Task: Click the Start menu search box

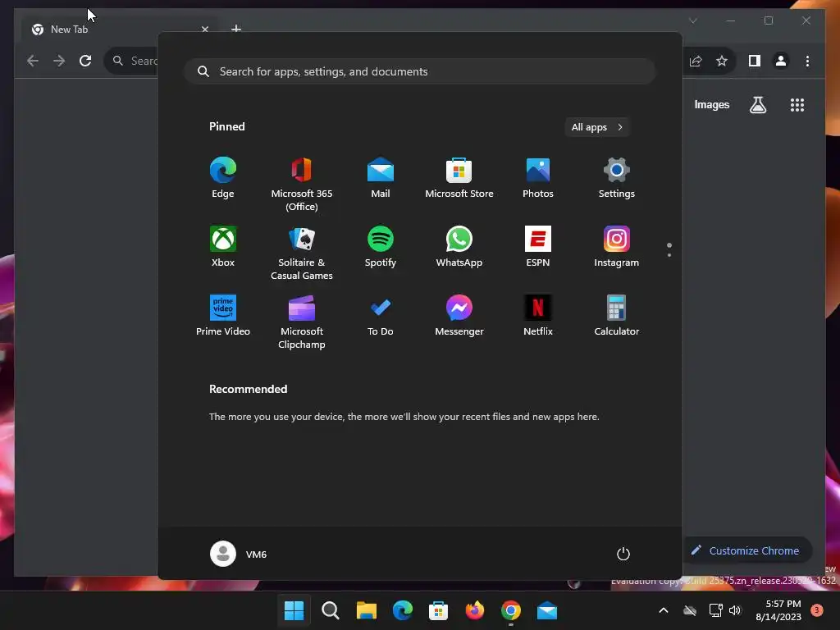Action: (x=420, y=71)
